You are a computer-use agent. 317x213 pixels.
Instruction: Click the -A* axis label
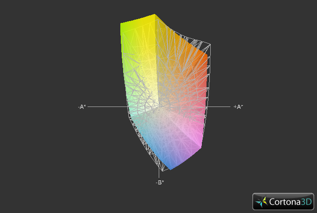pos(82,107)
